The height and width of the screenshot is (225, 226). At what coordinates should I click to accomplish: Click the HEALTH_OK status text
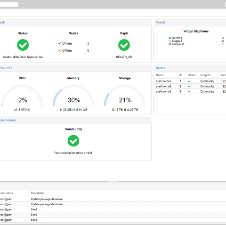point(124,57)
